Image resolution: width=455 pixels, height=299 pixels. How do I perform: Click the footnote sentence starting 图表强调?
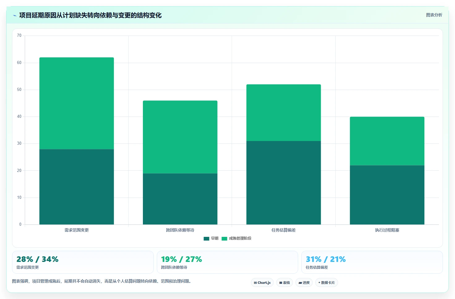point(102,281)
